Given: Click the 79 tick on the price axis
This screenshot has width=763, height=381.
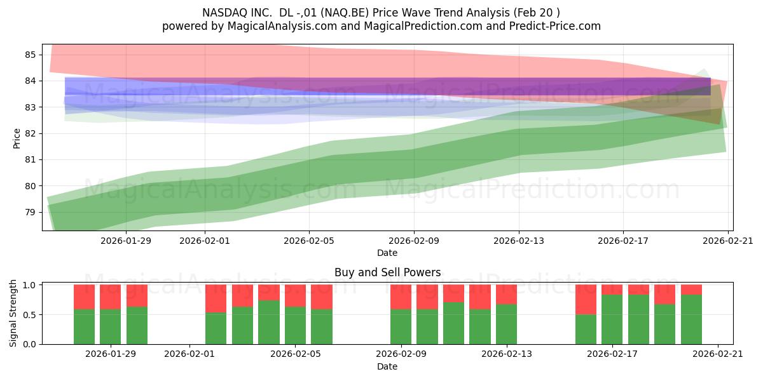Looking at the screenshot, I should coord(31,212).
